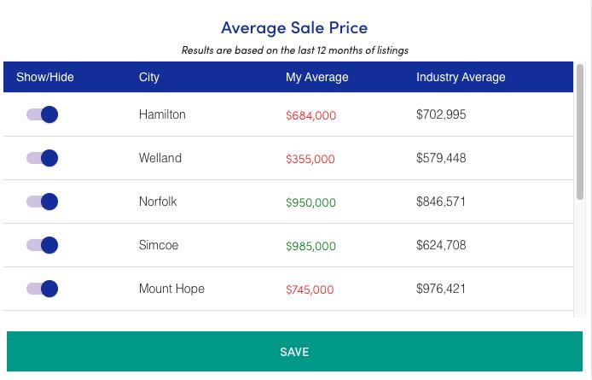Screen dimensions: 592x380
Task: Click Simcoe's $985,000 my average value
Action: pyautogui.click(x=311, y=246)
